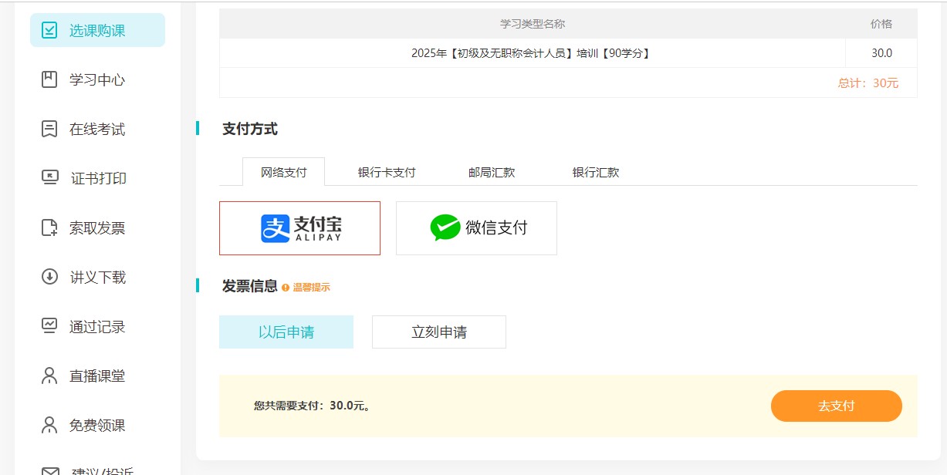Click the 索取发票 invoice icon
This screenshot has width=947, height=475.
(49, 227)
